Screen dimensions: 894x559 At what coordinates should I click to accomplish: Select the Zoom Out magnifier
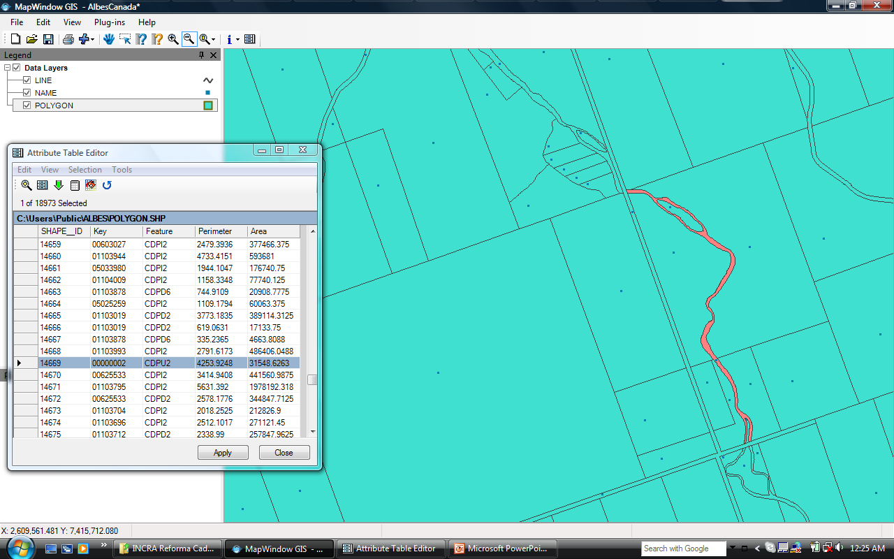[189, 39]
